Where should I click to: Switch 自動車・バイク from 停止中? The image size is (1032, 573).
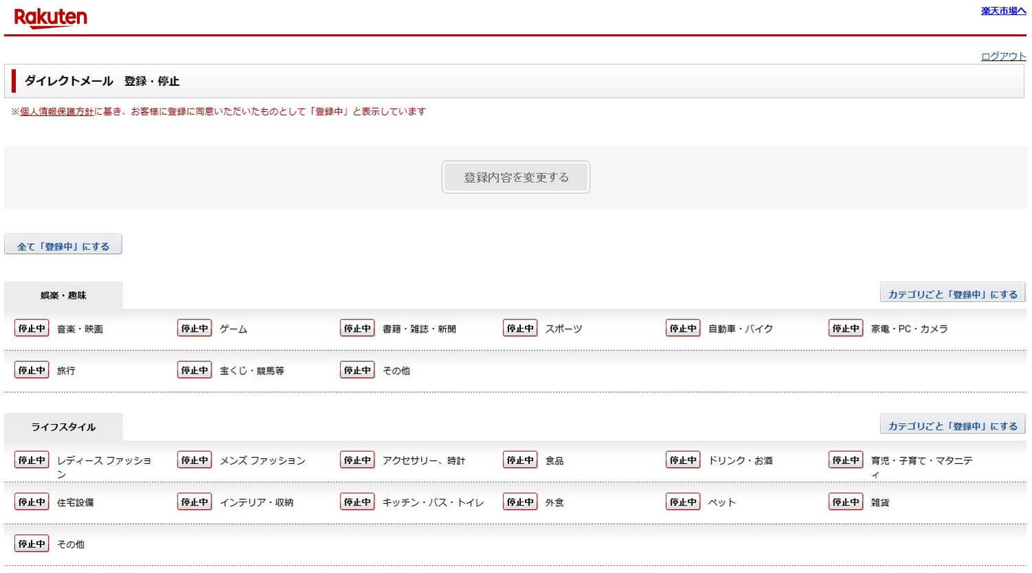pos(682,328)
